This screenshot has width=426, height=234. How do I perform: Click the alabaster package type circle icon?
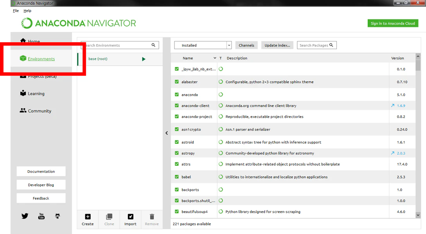click(221, 82)
